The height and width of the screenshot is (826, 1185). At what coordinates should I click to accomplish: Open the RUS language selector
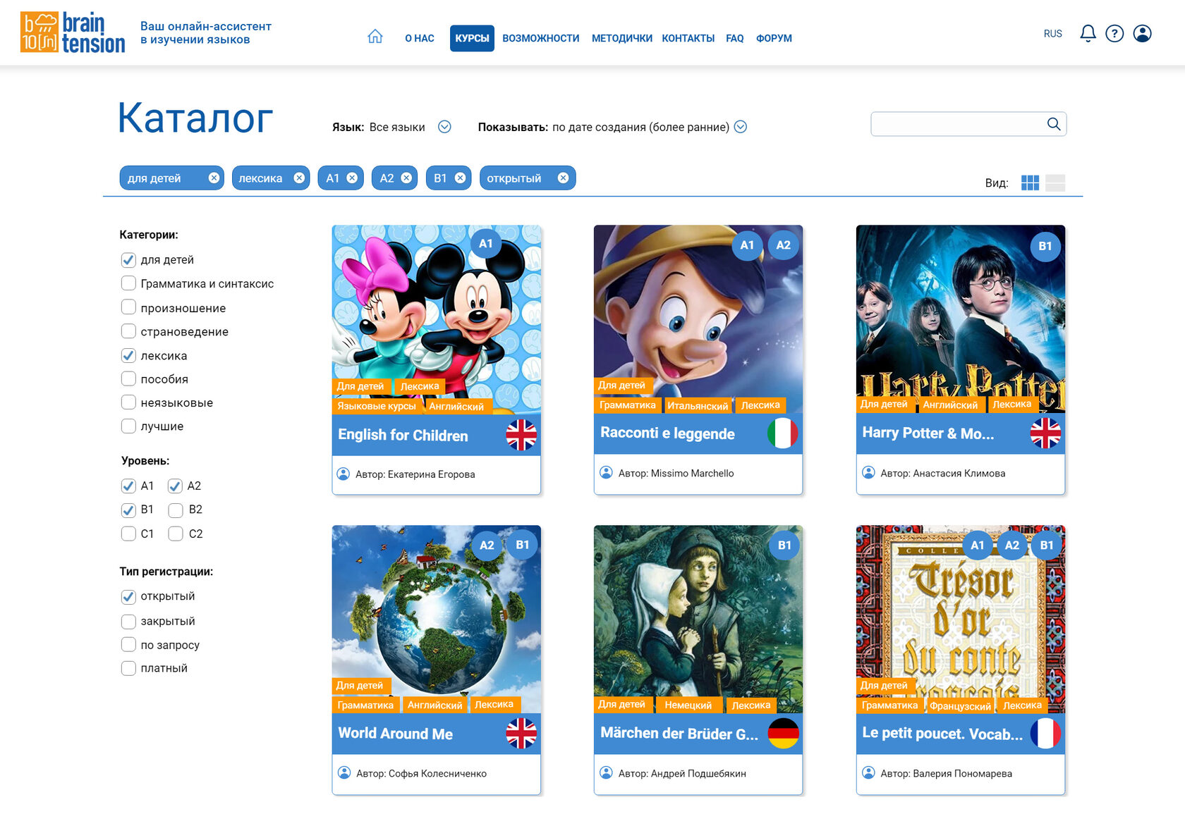1053,34
